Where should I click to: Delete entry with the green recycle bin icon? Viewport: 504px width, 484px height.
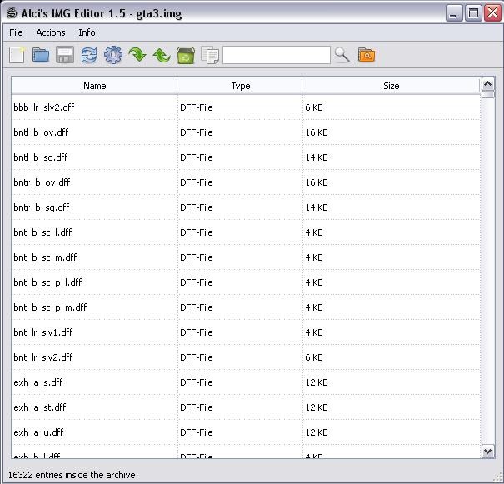click(186, 55)
